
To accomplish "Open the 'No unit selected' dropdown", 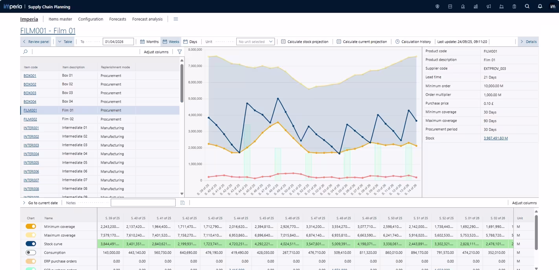I will click(x=255, y=42).
